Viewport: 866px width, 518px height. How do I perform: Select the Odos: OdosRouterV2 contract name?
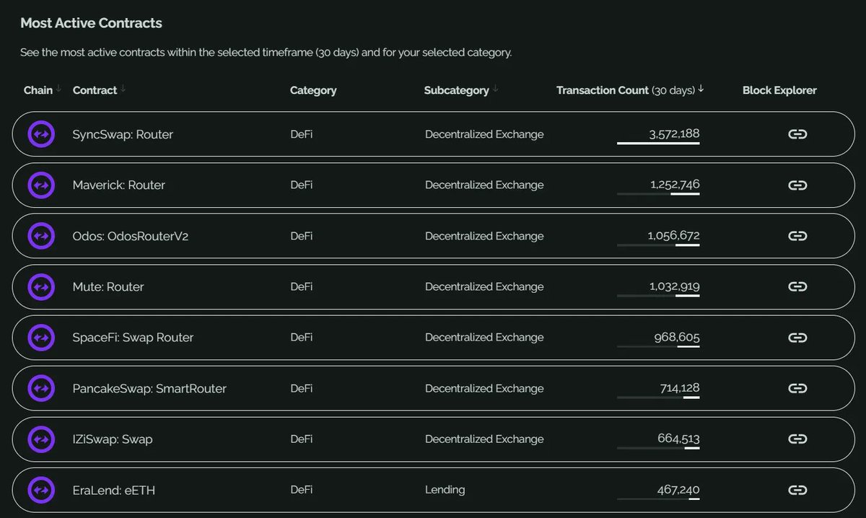pyautogui.click(x=131, y=236)
